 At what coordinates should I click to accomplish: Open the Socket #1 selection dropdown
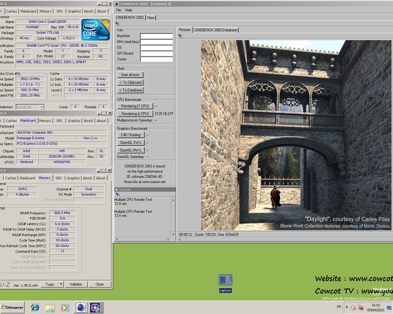[41, 107]
